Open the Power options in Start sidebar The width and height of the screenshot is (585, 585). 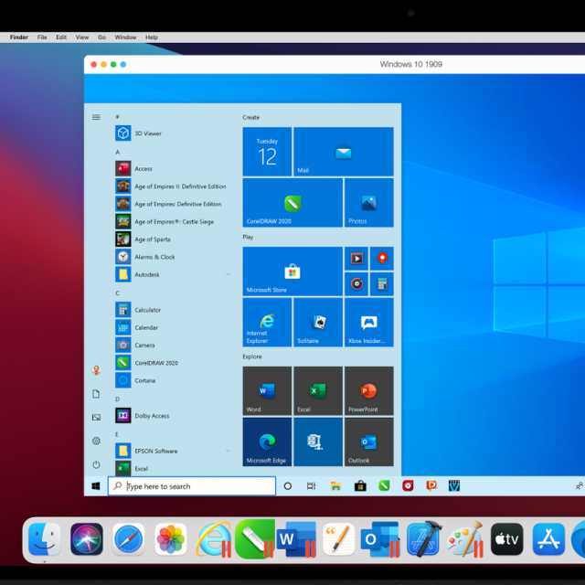click(96, 464)
